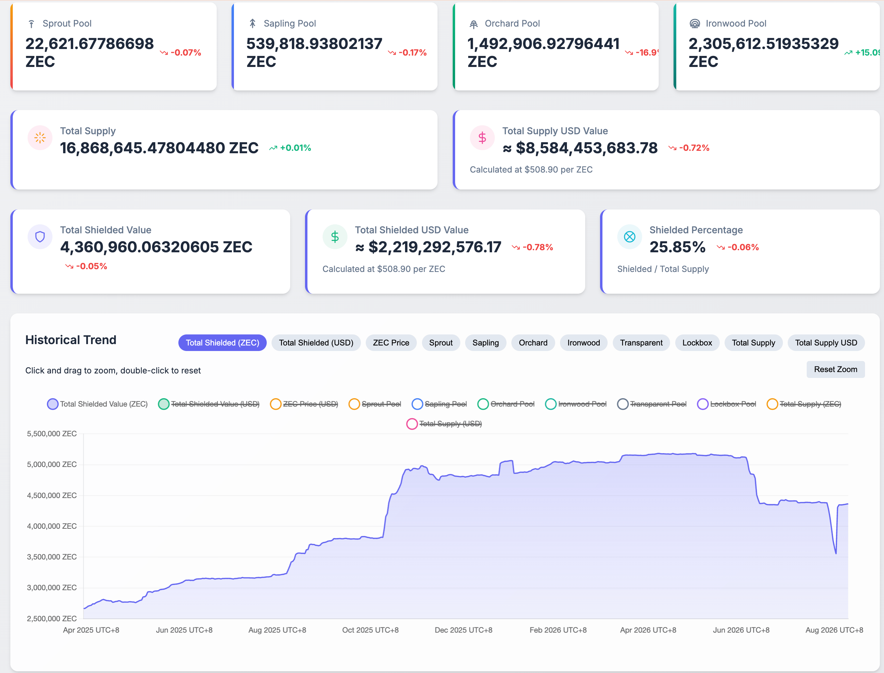Select the Total Shielded (ZEC) tab
Screen dimensions: 884x673
coord(222,343)
